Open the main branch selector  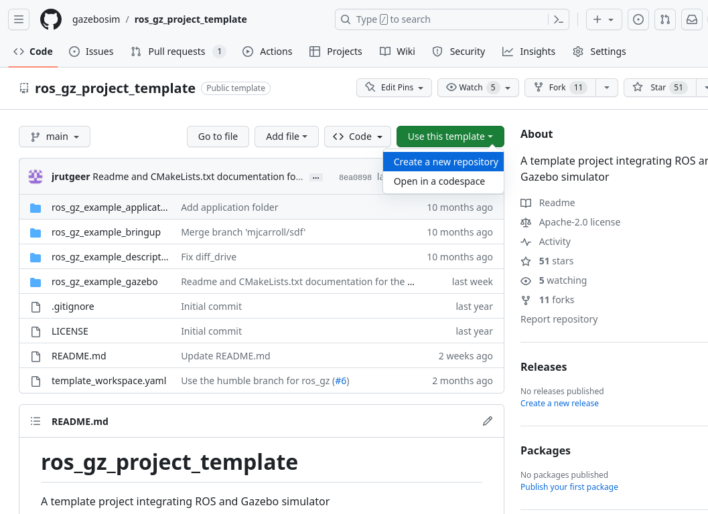click(54, 137)
